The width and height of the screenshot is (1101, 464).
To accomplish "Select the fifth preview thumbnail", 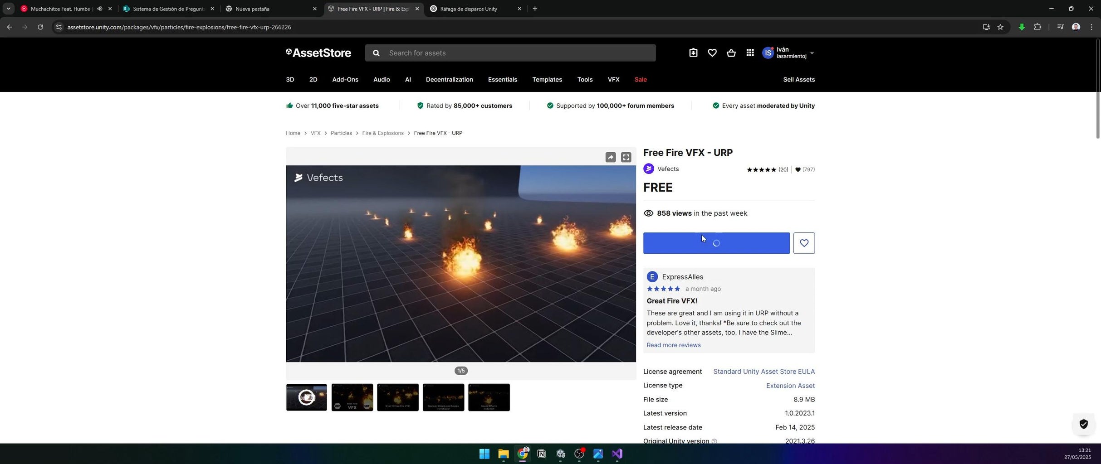I will (x=489, y=397).
